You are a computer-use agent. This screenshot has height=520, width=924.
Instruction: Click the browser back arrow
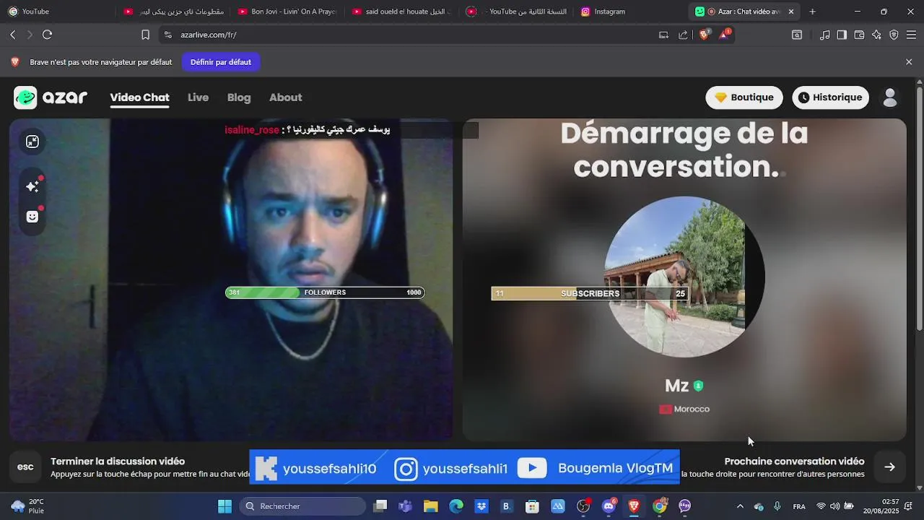click(x=13, y=35)
